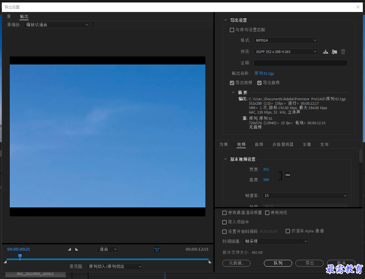Click the blue timeline scrub bar
The image size is (365, 279).
click(x=107, y=259)
